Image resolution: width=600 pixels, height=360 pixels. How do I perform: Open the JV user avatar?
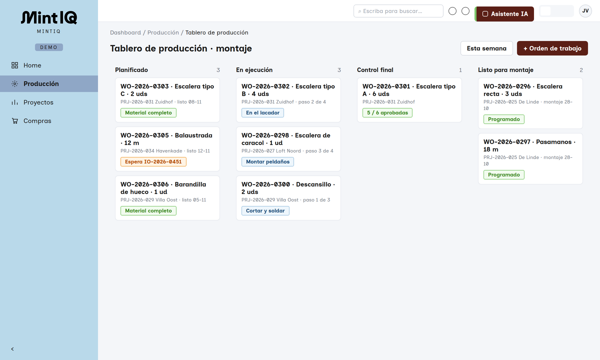point(585,11)
